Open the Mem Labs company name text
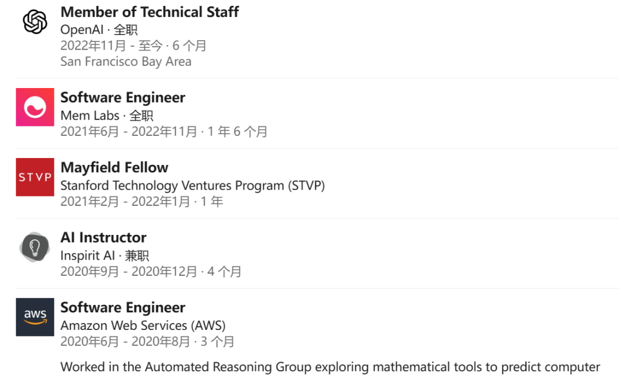 [90, 115]
